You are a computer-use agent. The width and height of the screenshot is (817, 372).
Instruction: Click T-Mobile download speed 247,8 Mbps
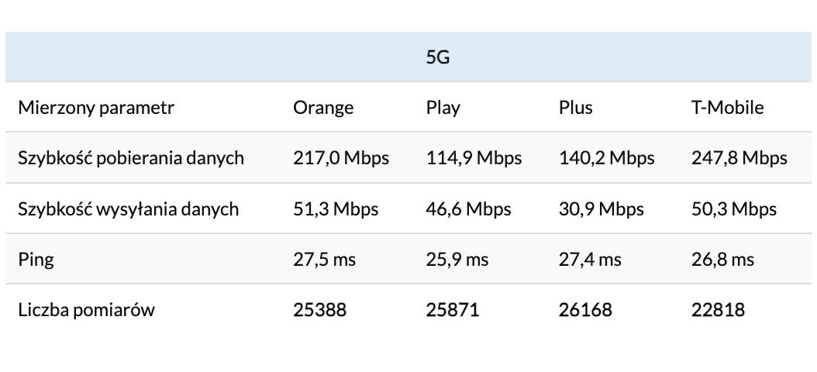(739, 158)
